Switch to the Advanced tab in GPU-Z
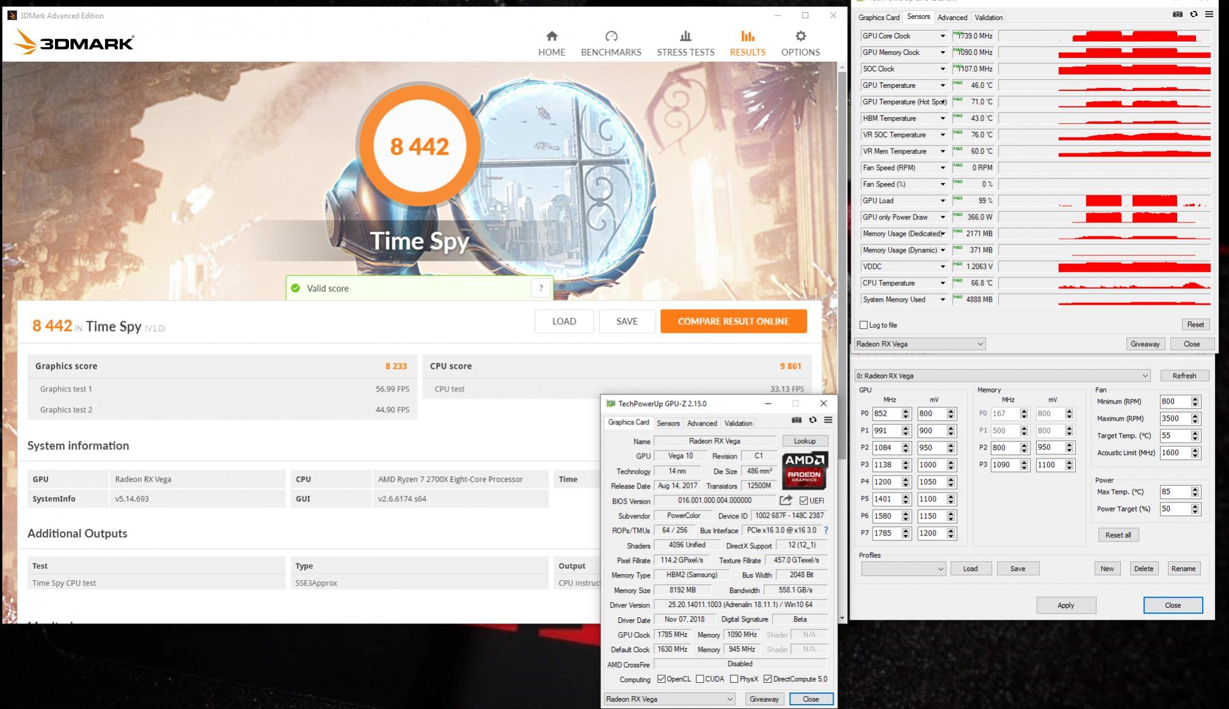 (702, 423)
